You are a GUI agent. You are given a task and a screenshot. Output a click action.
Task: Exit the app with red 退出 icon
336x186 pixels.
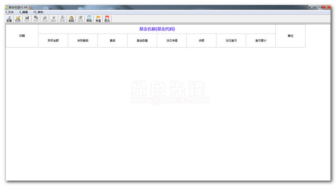click(107, 19)
